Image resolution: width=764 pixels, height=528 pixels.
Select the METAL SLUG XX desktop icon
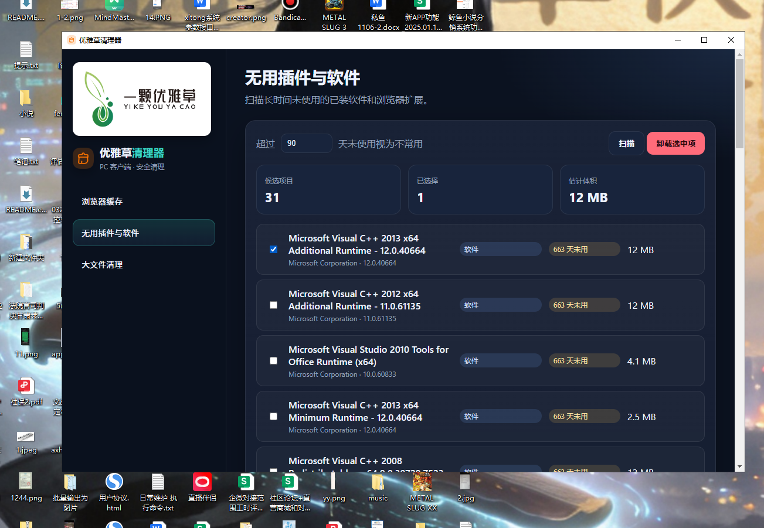click(x=422, y=492)
